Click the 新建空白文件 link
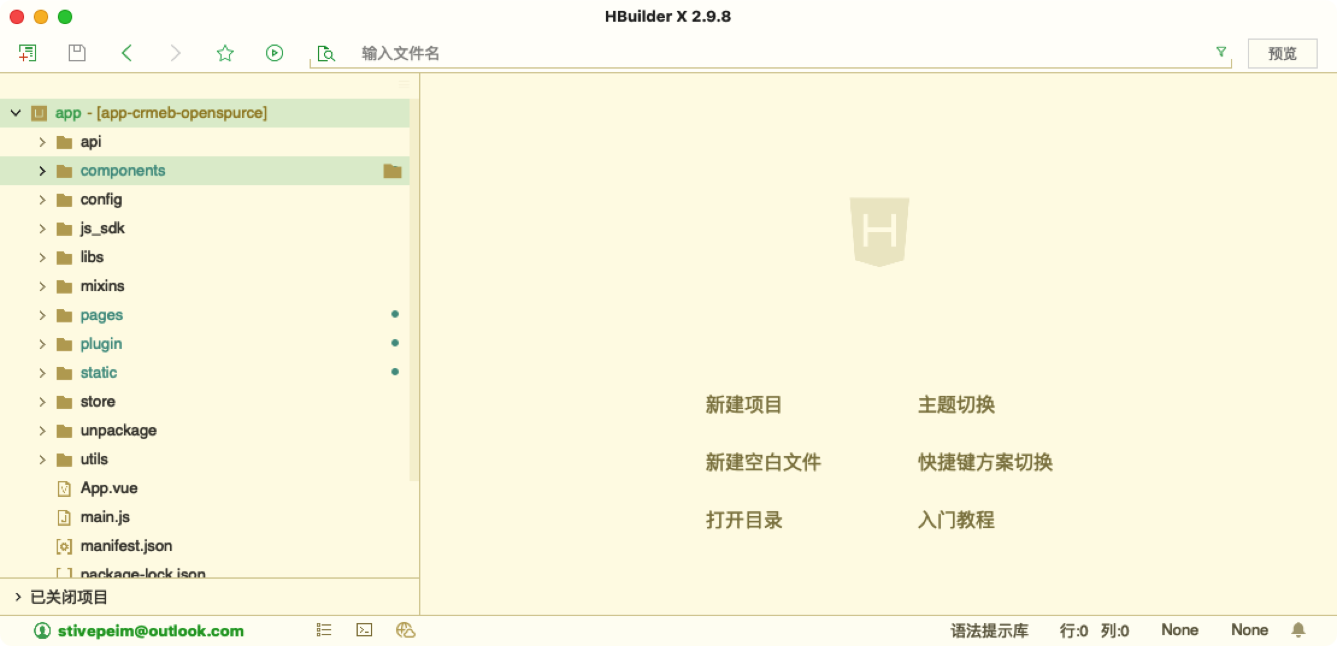The width and height of the screenshot is (1337, 646). (x=763, y=463)
